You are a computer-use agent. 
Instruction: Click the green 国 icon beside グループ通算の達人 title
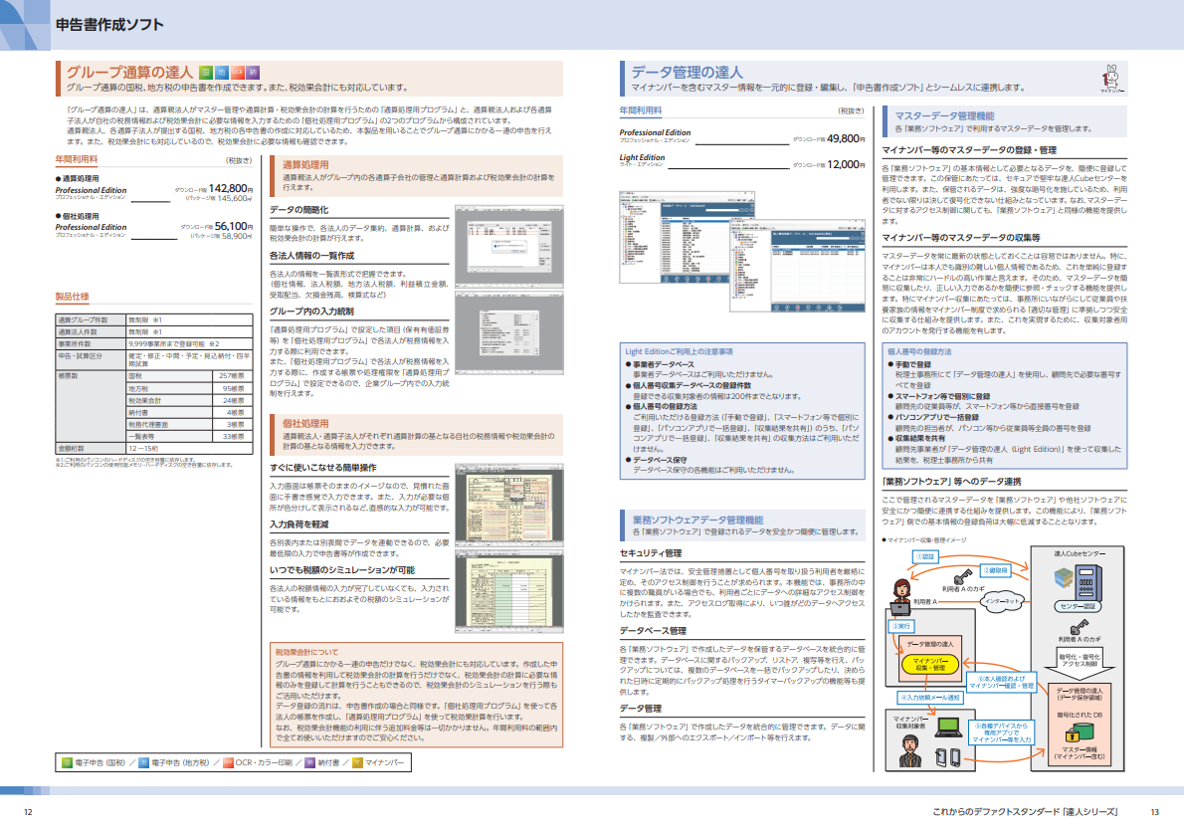[206, 73]
